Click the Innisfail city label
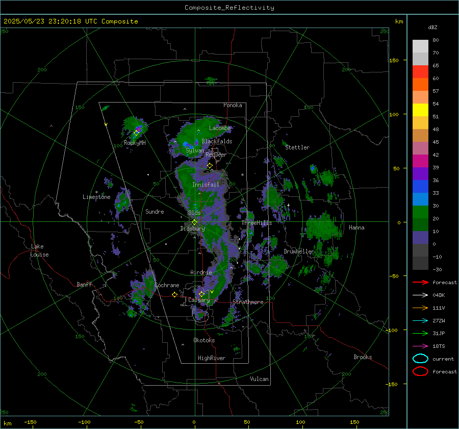 [206, 185]
